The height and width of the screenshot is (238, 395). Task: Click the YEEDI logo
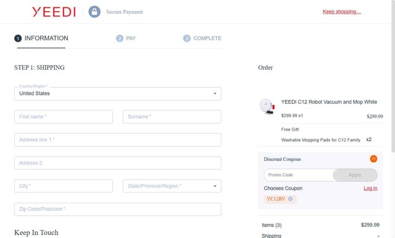pos(54,12)
